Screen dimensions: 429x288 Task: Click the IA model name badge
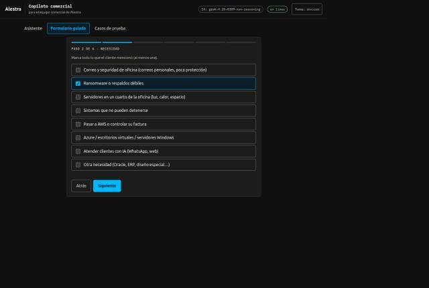point(231,9)
